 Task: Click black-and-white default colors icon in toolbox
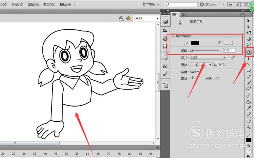(248, 157)
